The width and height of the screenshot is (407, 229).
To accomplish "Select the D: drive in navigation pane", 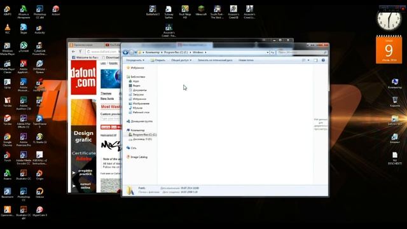I will click(x=141, y=139).
